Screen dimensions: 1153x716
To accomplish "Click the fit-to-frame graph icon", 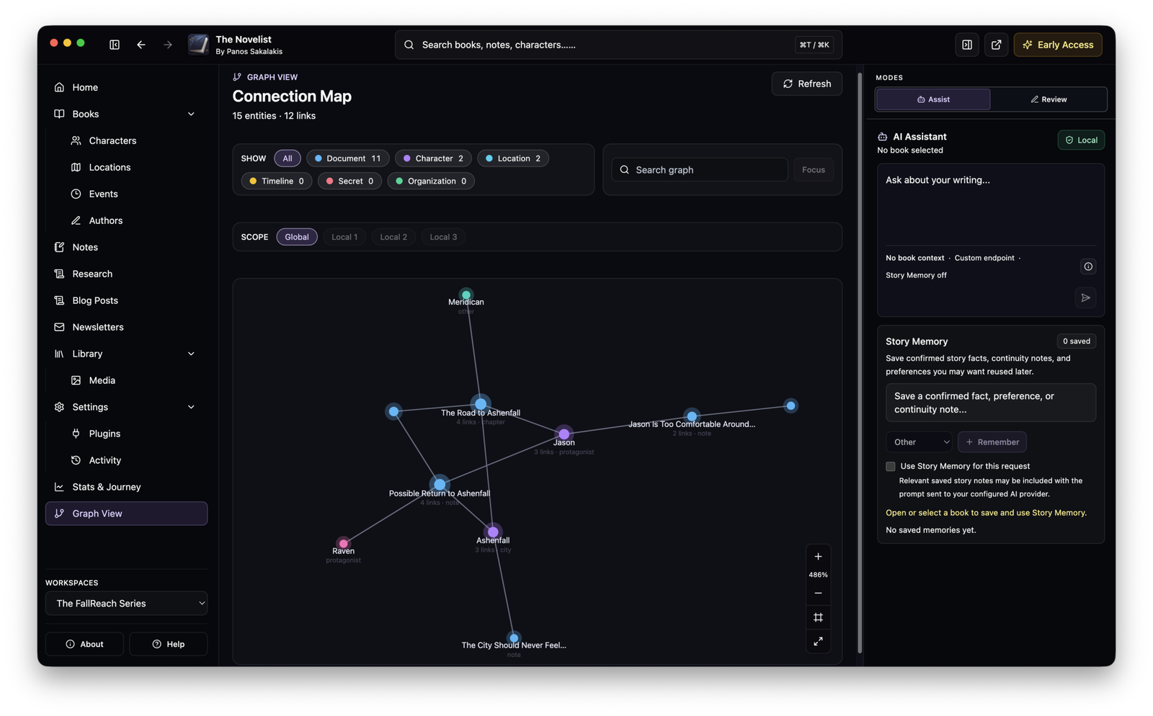I will click(818, 617).
